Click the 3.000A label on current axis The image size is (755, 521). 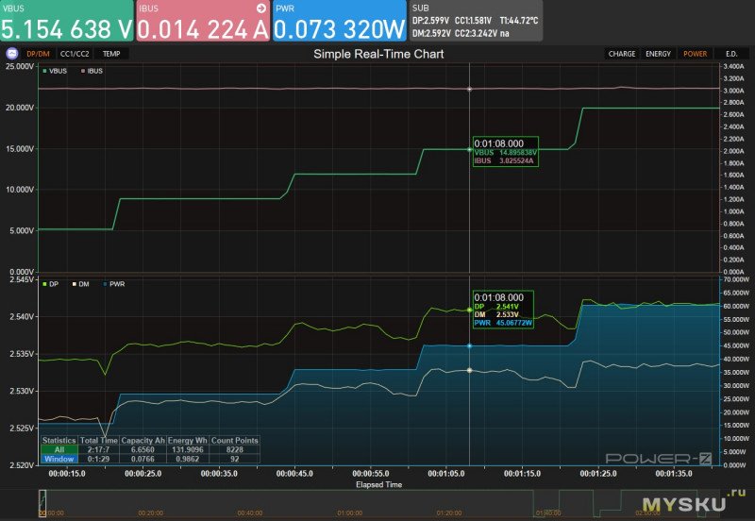point(733,91)
